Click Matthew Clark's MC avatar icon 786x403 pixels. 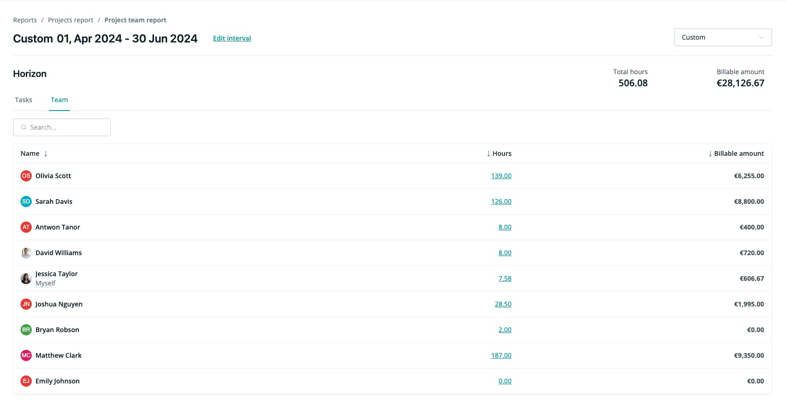[x=26, y=355]
